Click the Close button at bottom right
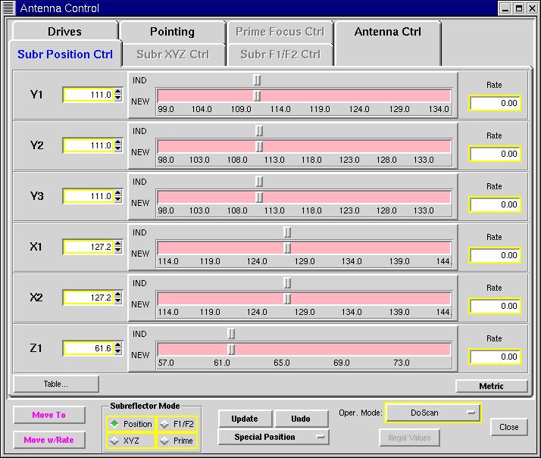This screenshot has height=458, width=541. [509, 427]
